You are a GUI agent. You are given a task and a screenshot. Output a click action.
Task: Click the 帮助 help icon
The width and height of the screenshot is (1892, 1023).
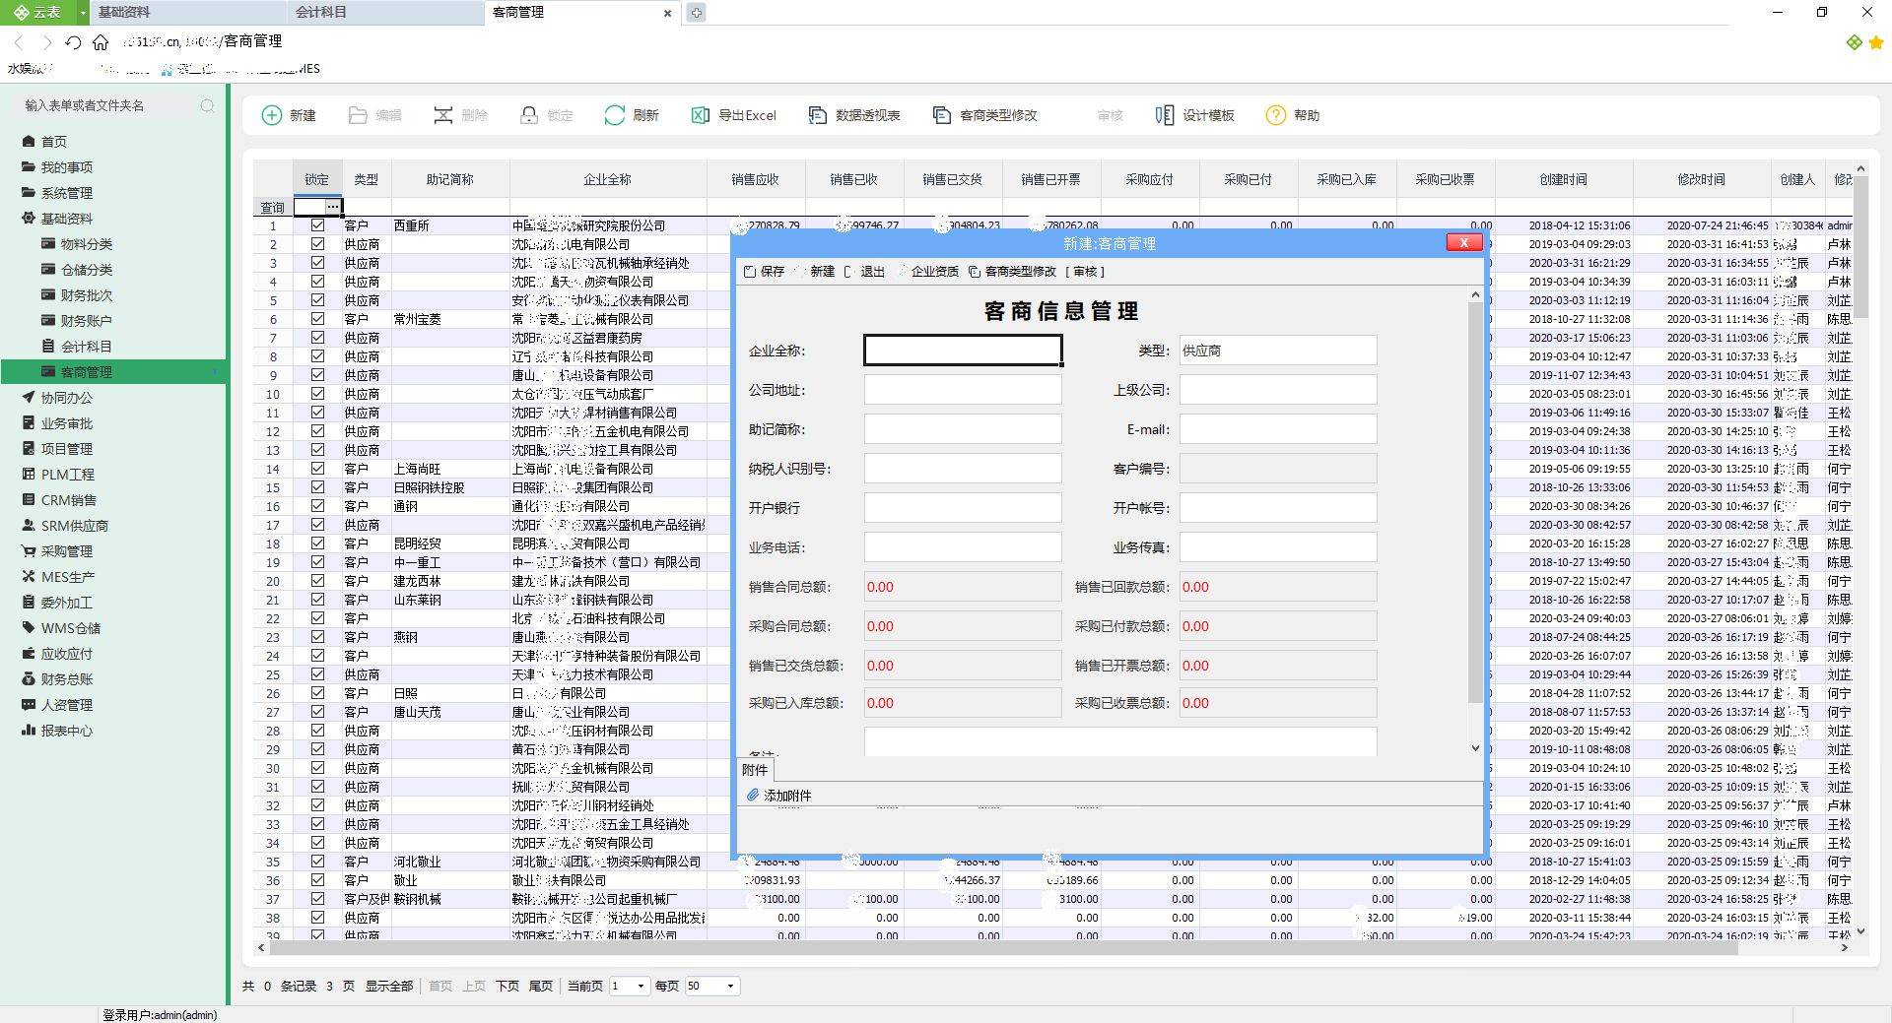1275,115
